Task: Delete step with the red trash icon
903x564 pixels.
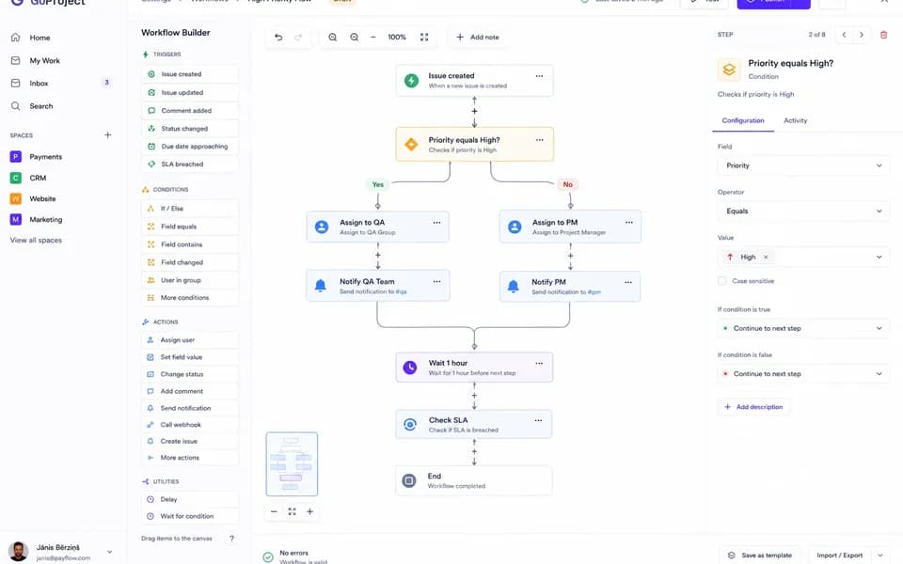Action: tap(883, 35)
